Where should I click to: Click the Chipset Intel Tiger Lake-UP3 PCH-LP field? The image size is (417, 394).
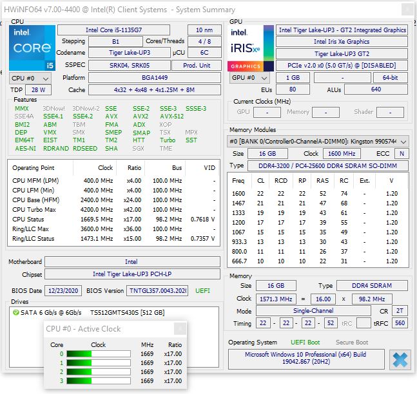pyautogui.click(x=132, y=274)
